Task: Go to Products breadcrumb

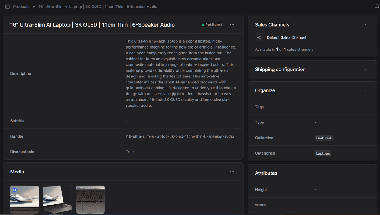Action: coord(21,7)
